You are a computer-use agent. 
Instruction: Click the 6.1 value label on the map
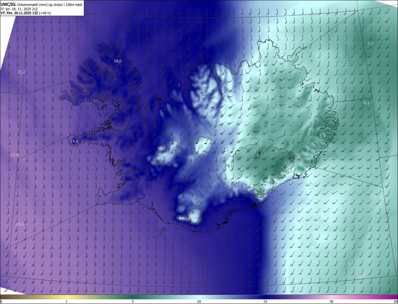click(x=367, y=103)
